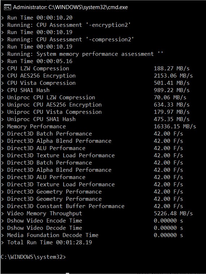Click the System memory performance assessment line

(x=82, y=54)
